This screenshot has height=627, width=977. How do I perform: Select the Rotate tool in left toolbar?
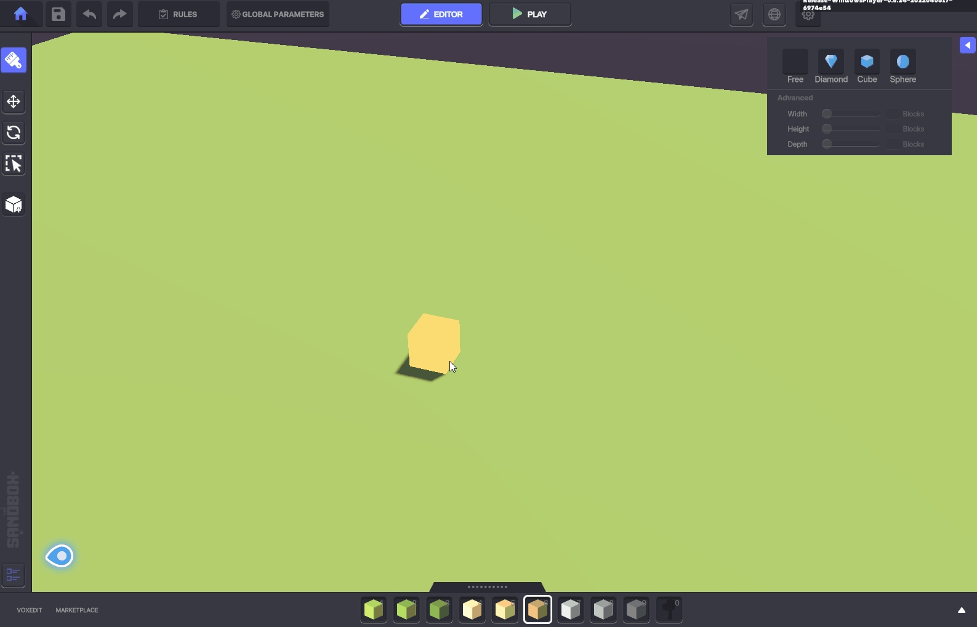pyautogui.click(x=14, y=132)
